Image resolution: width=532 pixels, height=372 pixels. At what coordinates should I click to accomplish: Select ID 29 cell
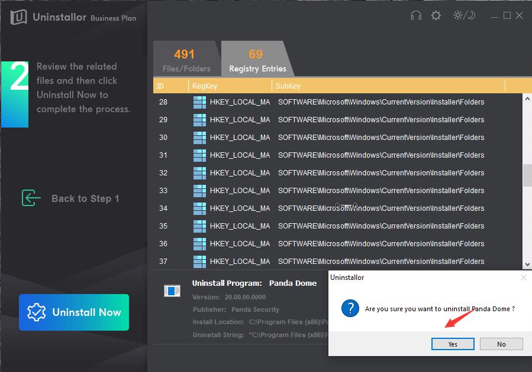click(163, 120)
